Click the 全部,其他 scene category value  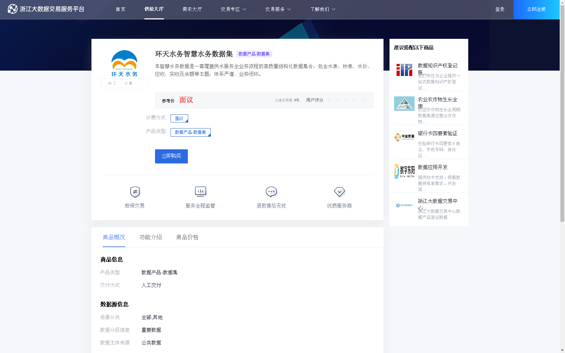pos(152,317)
